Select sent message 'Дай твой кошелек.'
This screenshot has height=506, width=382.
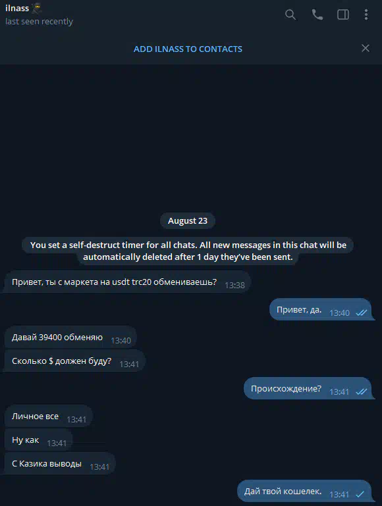(304, 491)
